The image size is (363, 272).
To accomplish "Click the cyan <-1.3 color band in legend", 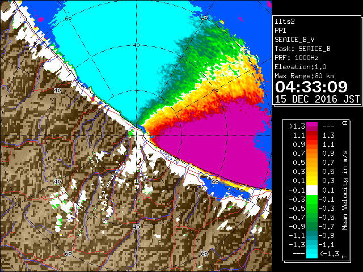I will point(312,254).
